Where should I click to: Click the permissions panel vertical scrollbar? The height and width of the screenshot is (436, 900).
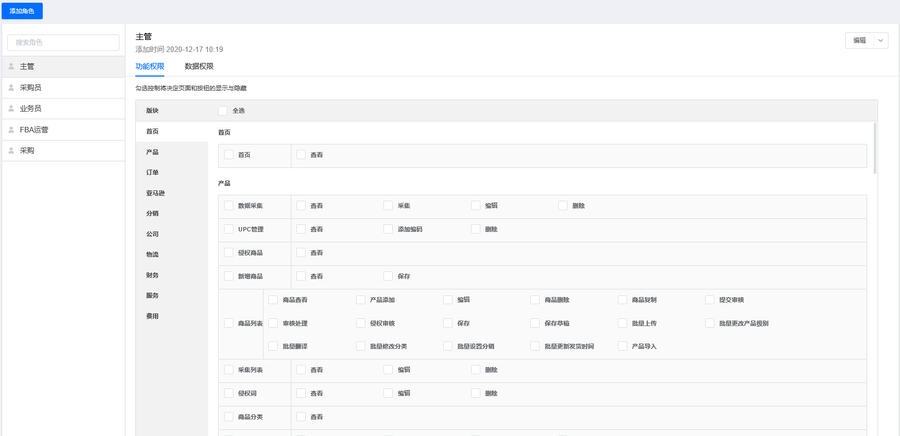[x=875, y=148]
